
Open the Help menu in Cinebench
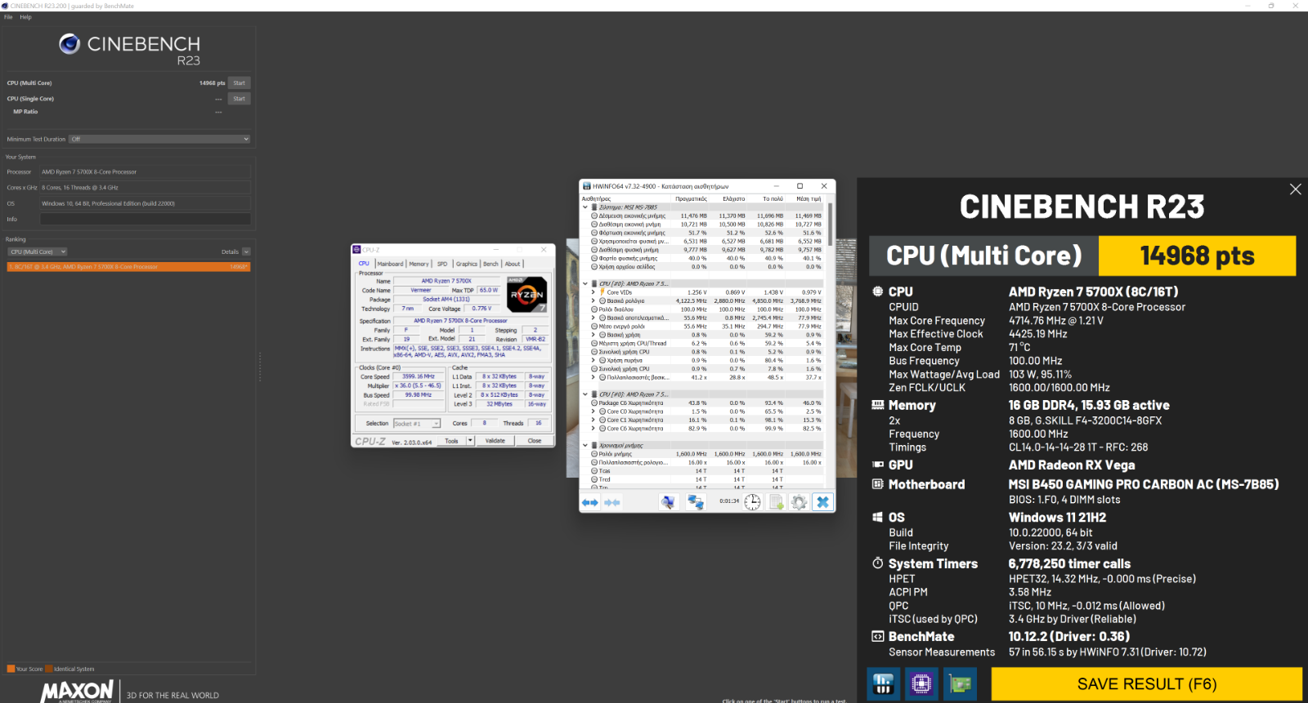tap(25, 17)
